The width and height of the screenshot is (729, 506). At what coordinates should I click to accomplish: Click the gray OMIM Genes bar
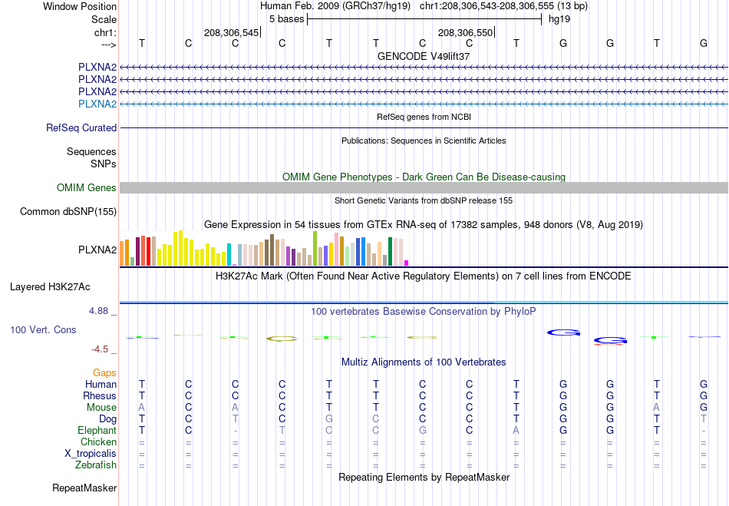pyautogui.click(x=424, y=188)
